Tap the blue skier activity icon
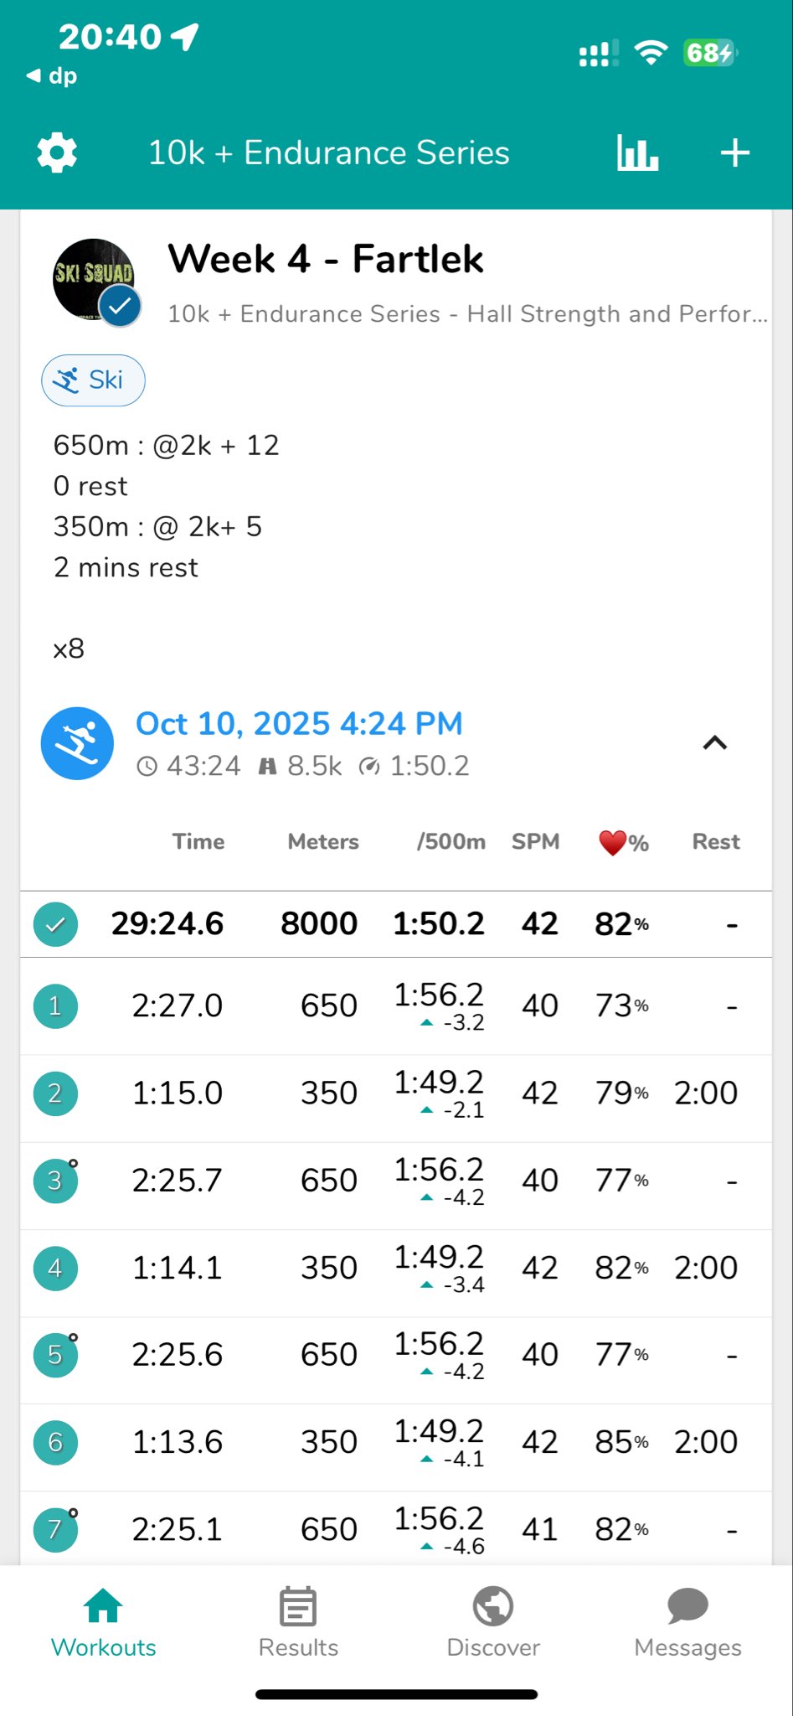 point(78,743)
